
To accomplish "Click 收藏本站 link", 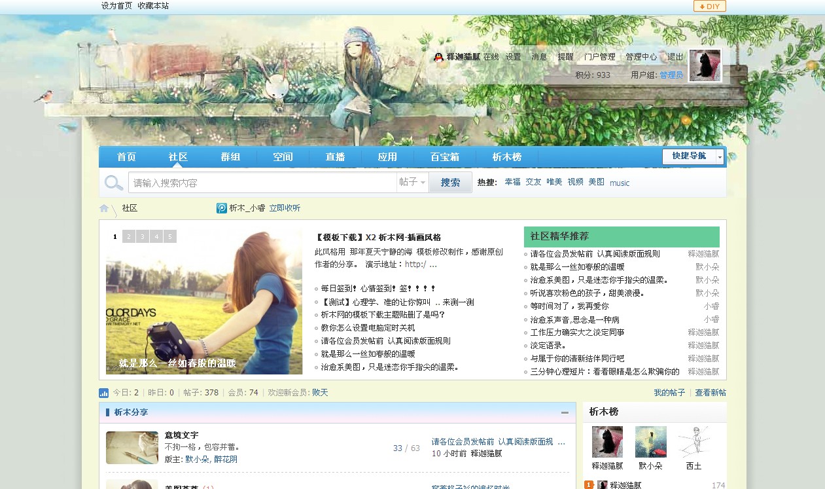I will tap(153, 6).
